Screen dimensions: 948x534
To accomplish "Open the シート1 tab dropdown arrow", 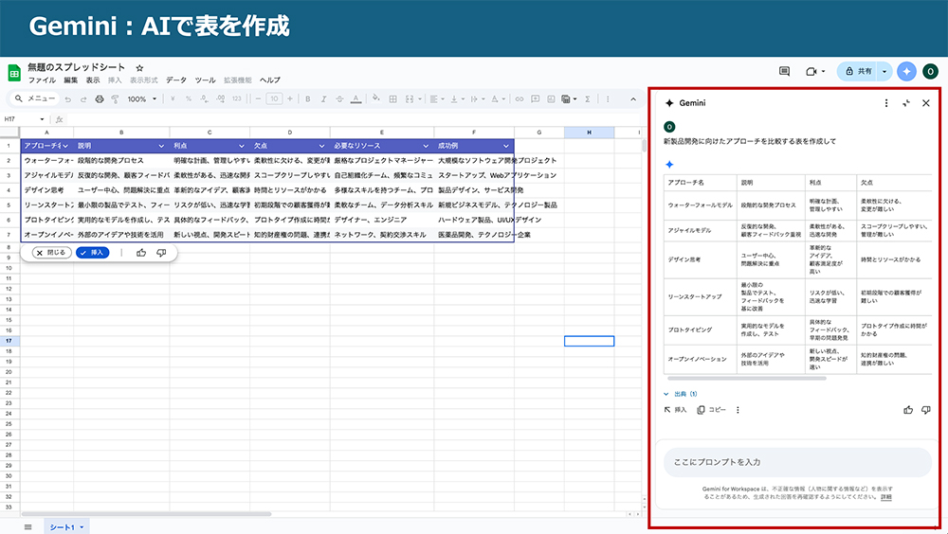I will click(x=82, y=528).
